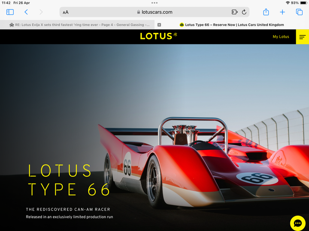This screenshot has width=309, height=231.
Task: Open the chat bubble widget
Action: [298, 223]
